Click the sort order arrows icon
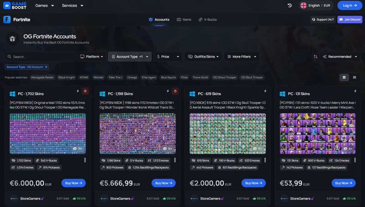 click(x=315, y=57)
